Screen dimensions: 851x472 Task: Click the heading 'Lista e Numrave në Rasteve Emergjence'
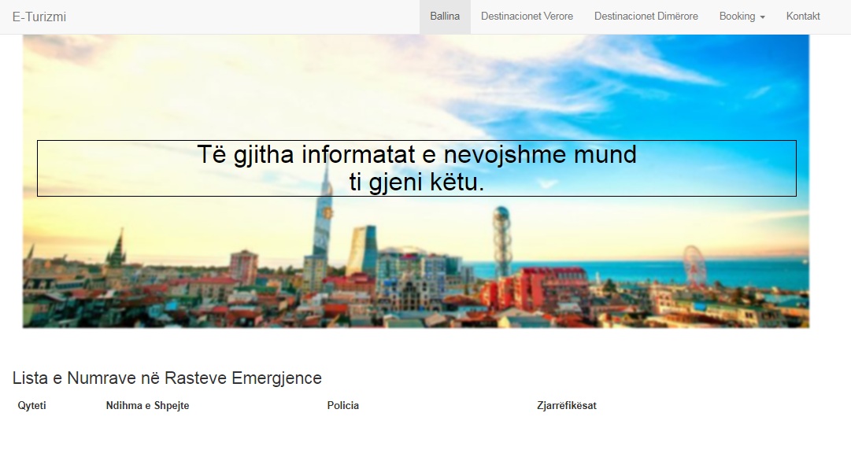(x=167, y=378)
